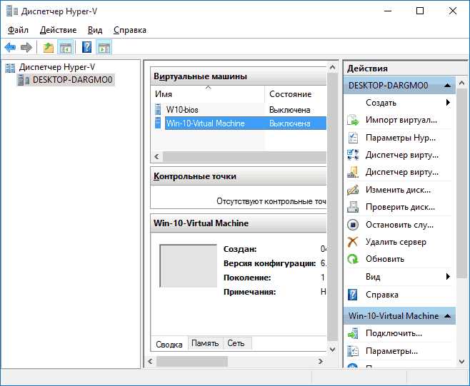Screen dimensions: 470x386
Task: Click the Up one level folder icon
Action: point(49,48)
